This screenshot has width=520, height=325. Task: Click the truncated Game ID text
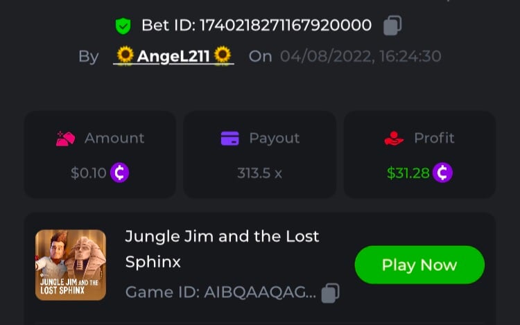pos(220,292)
